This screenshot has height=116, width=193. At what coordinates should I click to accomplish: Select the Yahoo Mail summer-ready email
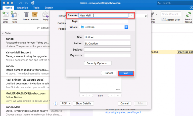pos(32,110)
